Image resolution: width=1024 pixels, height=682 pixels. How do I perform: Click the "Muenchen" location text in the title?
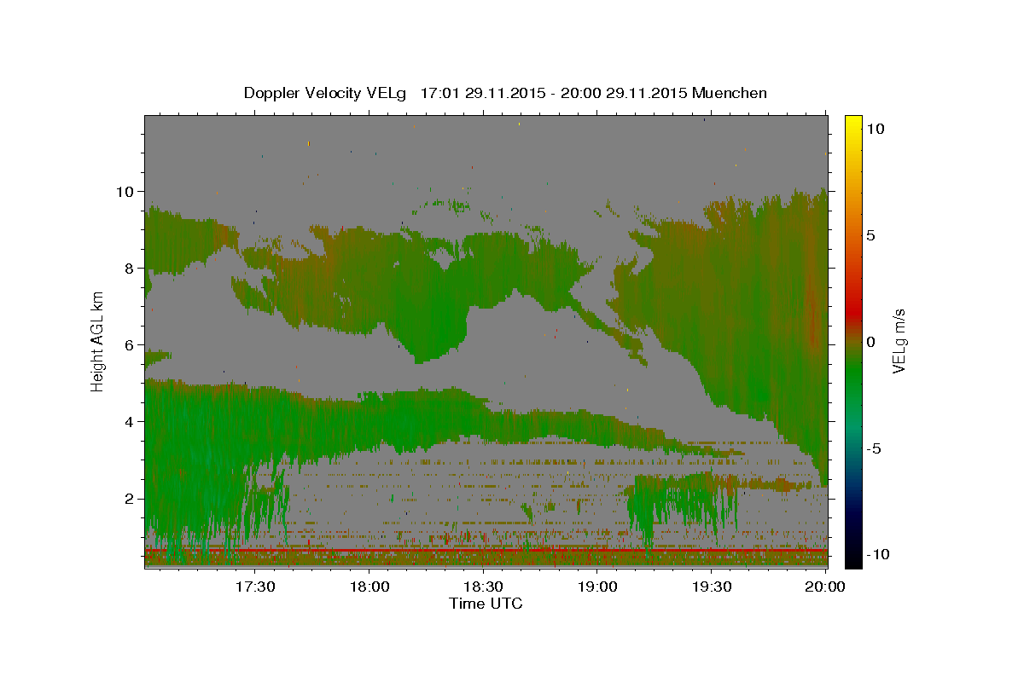point(730,93)
